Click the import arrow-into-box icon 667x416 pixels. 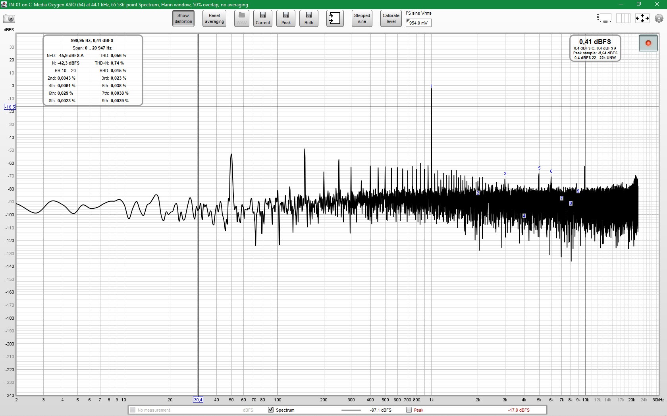coord(335,19)
